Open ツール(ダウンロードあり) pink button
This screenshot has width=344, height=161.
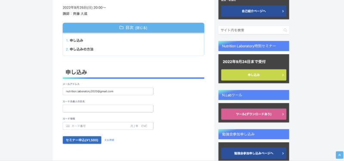[254, 114]
